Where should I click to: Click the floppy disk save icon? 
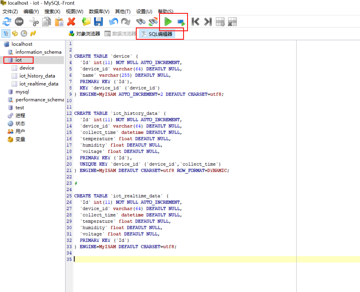pyautogui.click(x=99, y=22)
